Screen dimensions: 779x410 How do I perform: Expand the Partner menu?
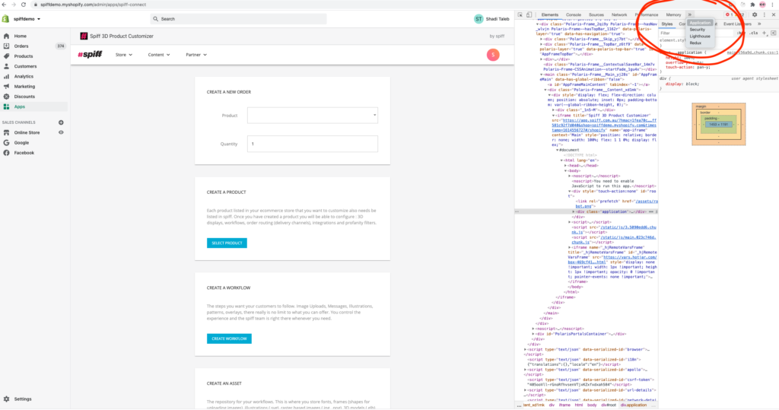coord(196,55)
